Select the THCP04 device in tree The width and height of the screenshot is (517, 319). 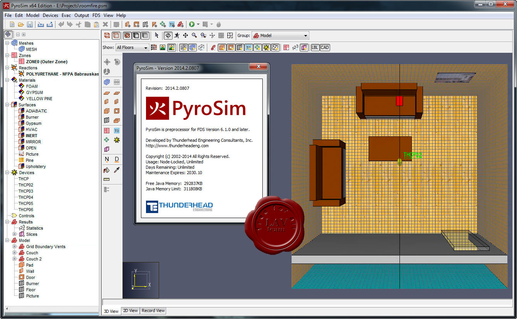[26, 197]
